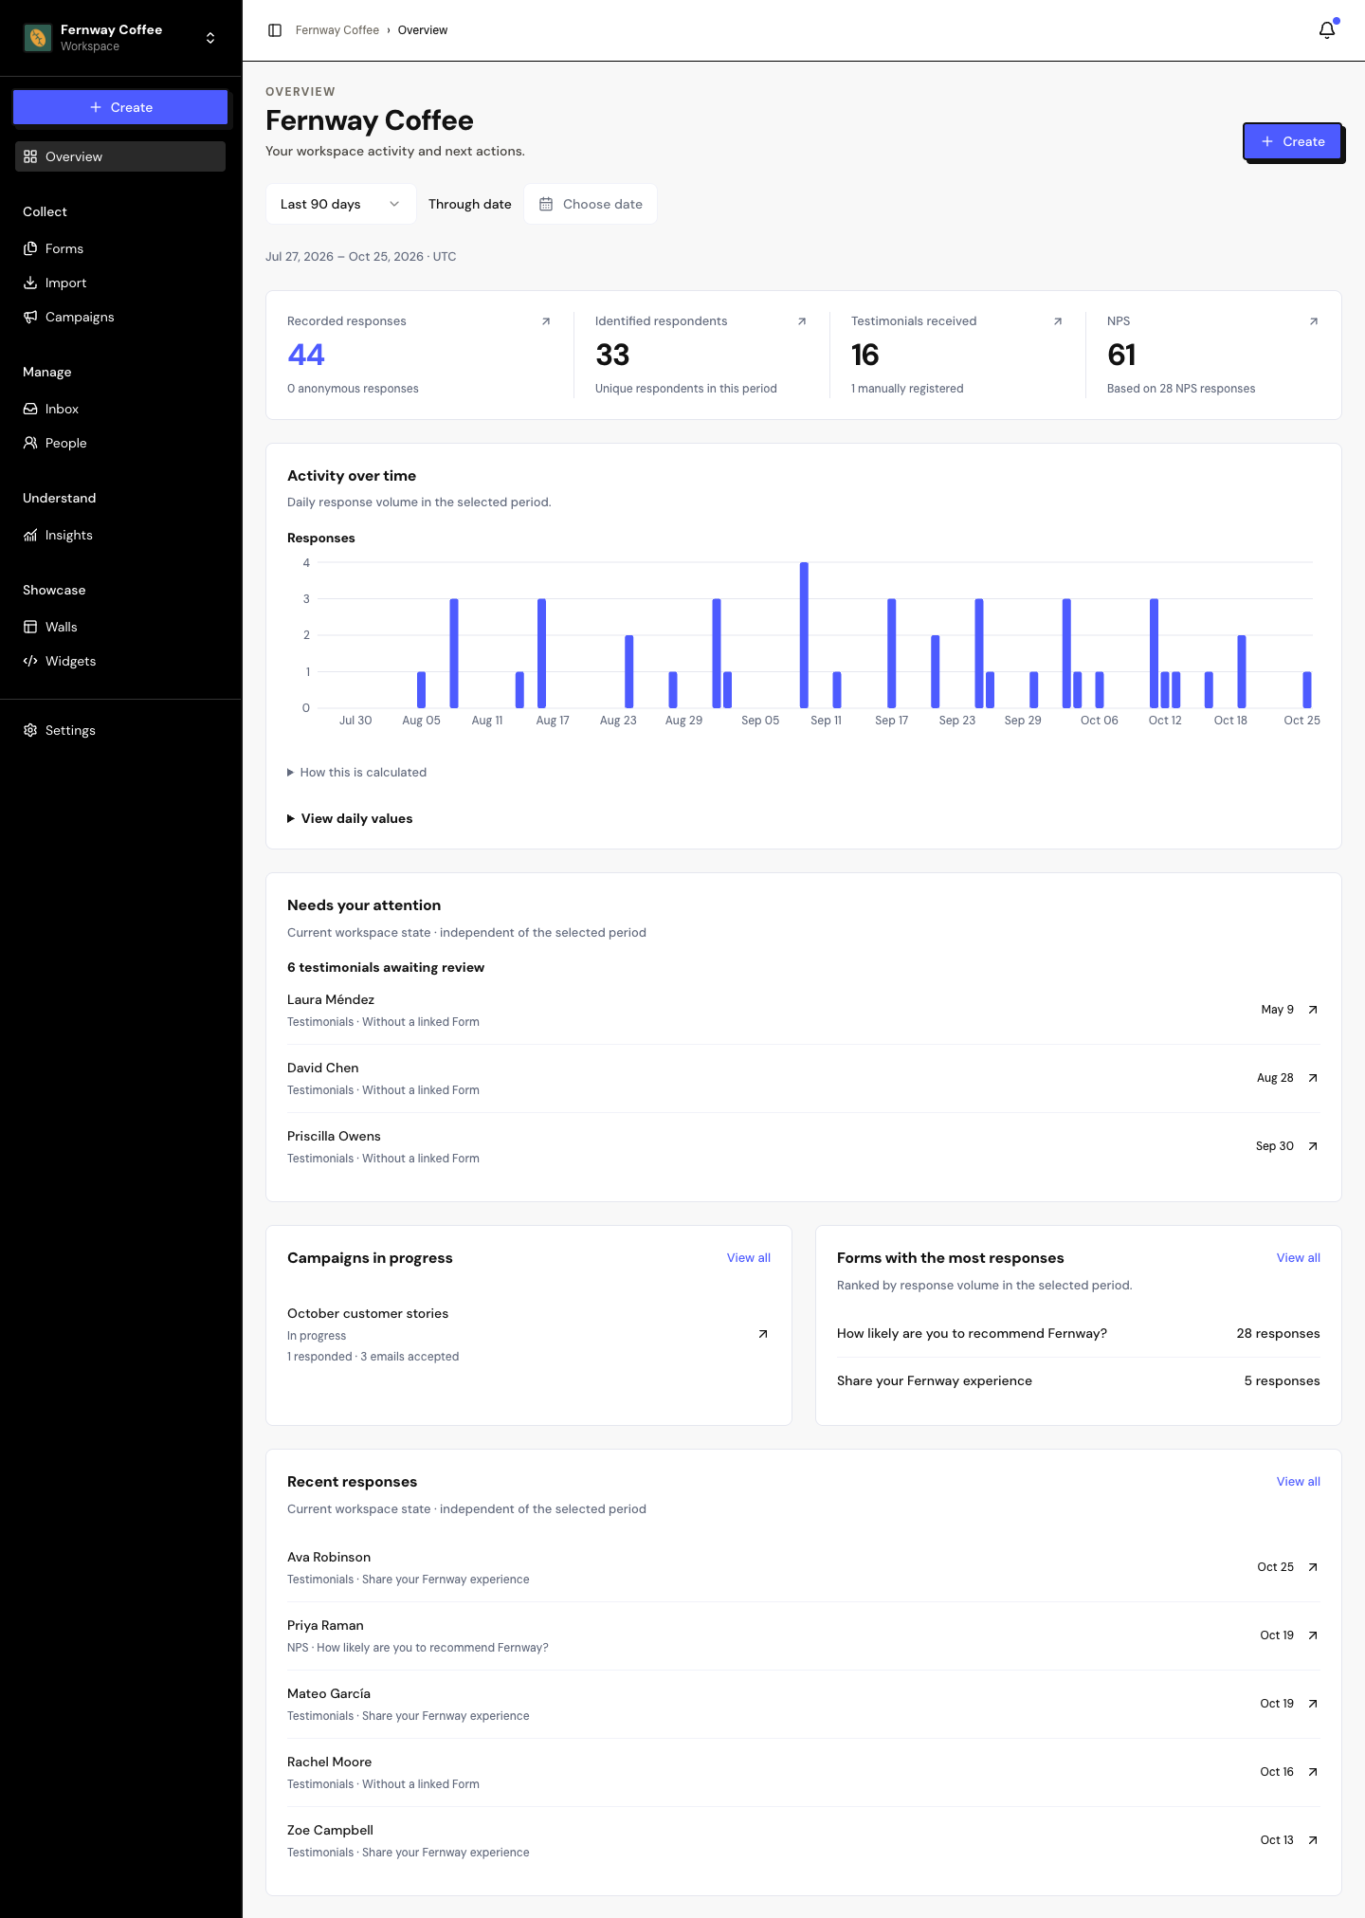The width and height of the screenshot is (1365, 1918).
Task: Go to Overview in sidebar
Action: 120,156
